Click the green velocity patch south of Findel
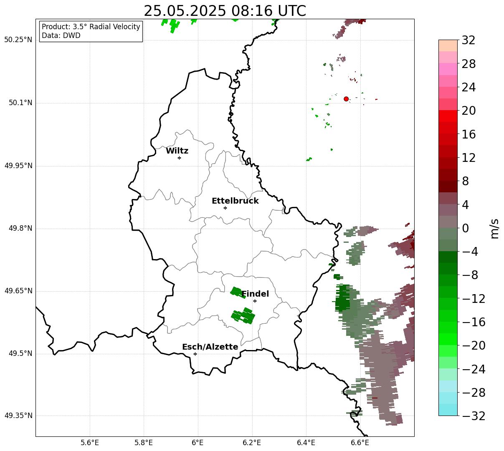 [243, 315]
